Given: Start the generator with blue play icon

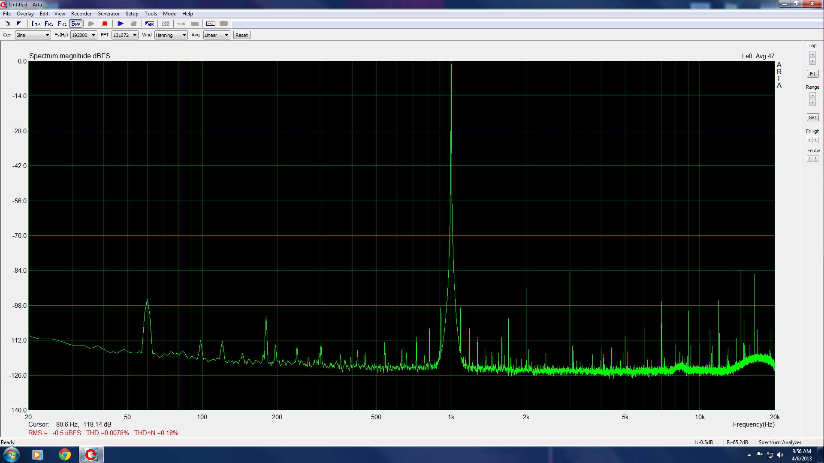Looking at the screenshot, I should (121, 24).
